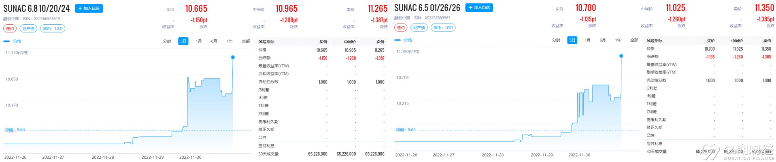Click the 卖价 column header in SUNAC 6.8 table
776x162 pixels.
pos(380,42)
